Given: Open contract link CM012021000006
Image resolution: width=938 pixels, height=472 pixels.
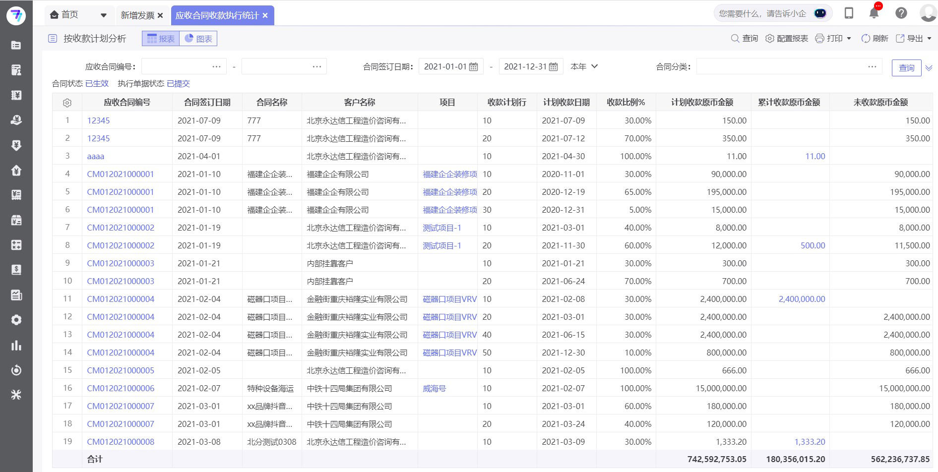Looking at the screenshot, I should tap(120, 388).
